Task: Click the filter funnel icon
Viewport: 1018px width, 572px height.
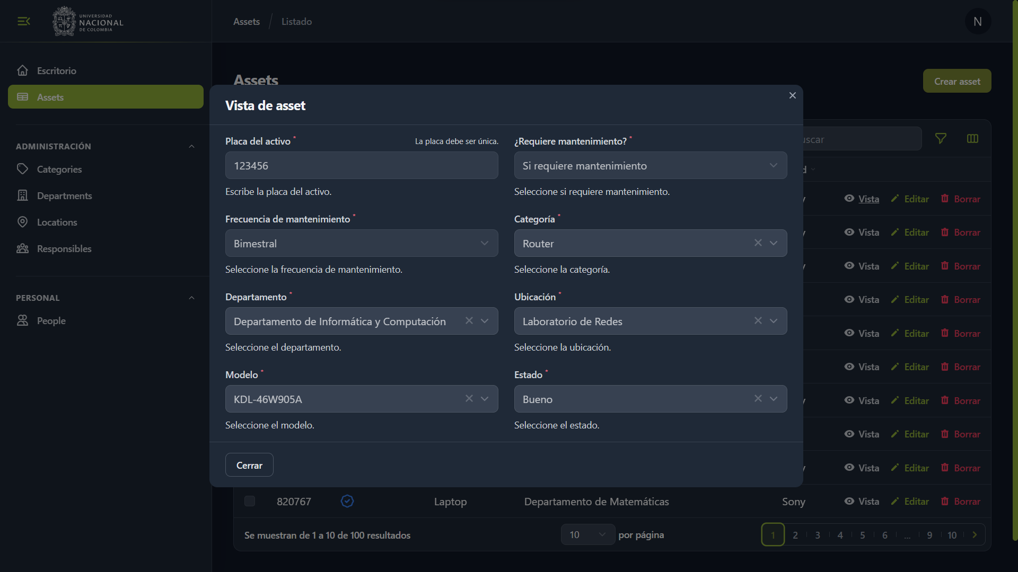Action: [x=941, y=139]
